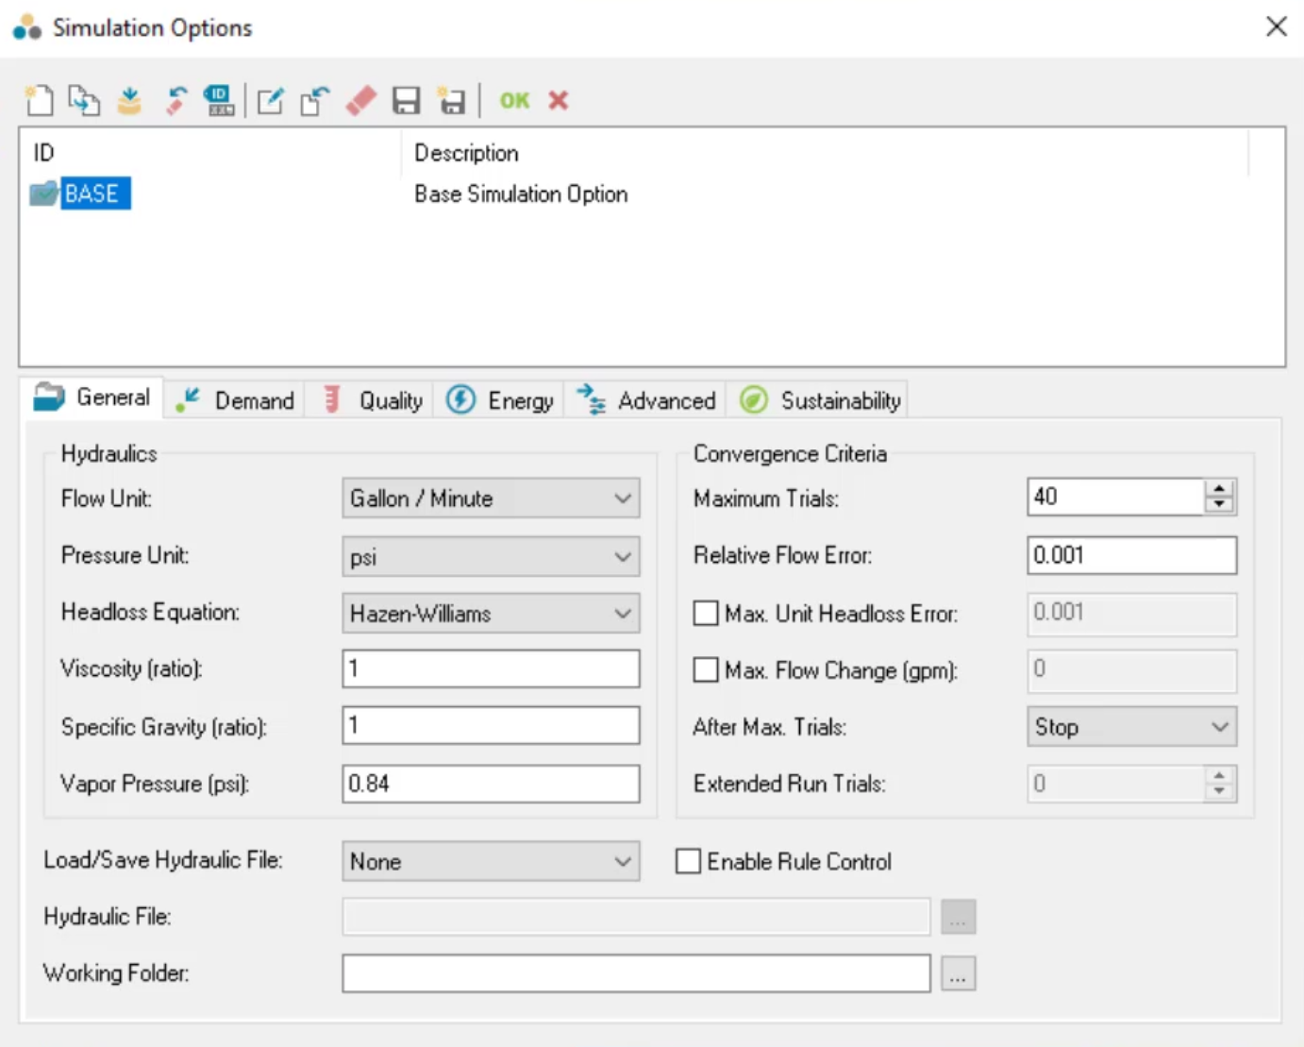Expand the Flow Unit dropdown

coord(491,498)
